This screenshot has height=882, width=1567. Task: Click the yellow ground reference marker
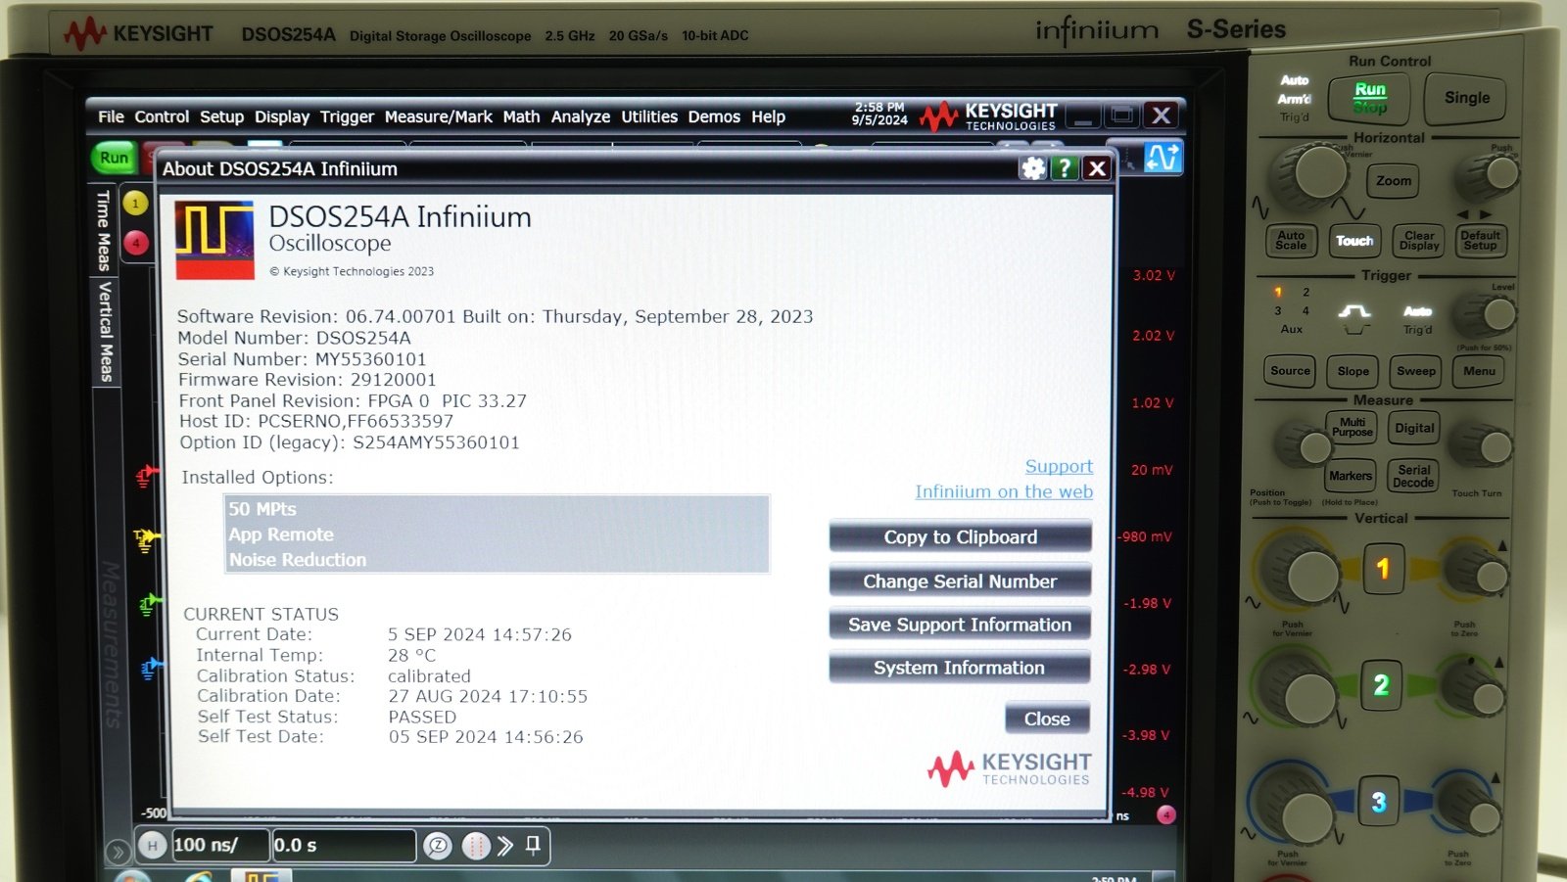tap(147, 539)
